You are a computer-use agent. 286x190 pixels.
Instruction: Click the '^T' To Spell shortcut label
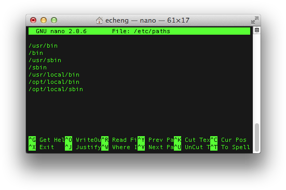click(214, 147)
